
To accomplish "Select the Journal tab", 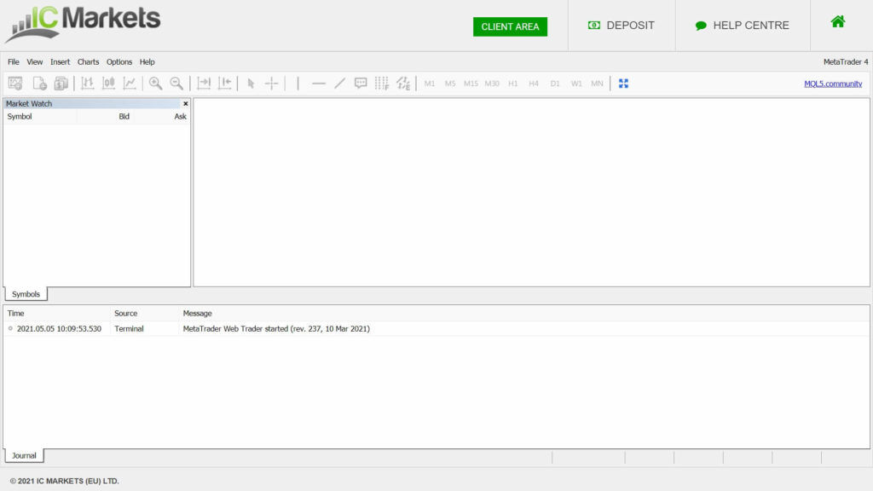I will tap(24, 456).
